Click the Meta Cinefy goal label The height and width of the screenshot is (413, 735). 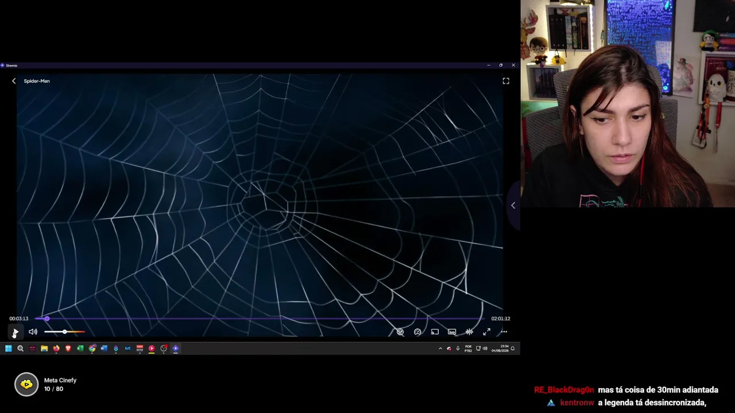(60, 380)
